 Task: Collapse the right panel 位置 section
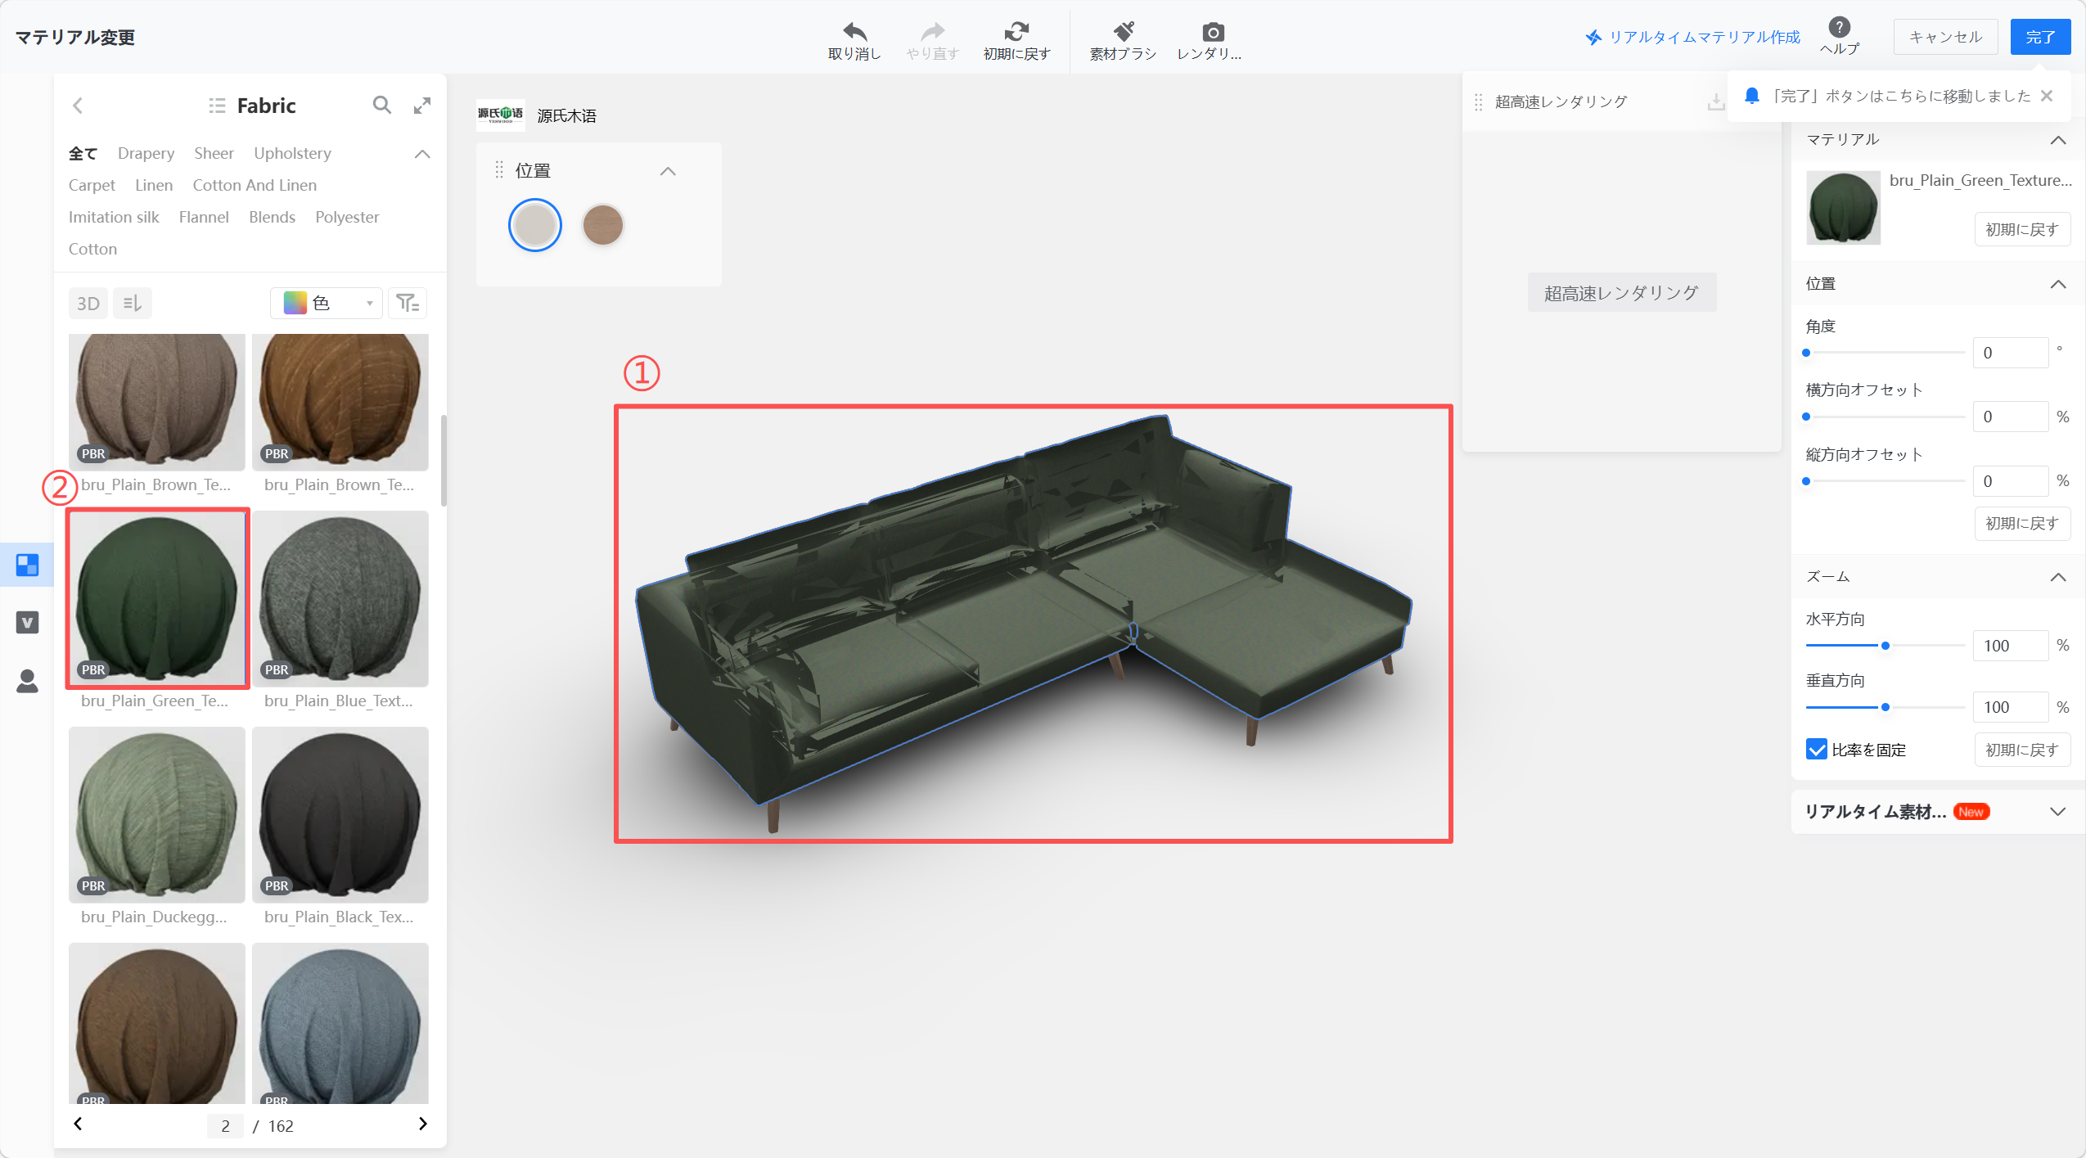(x=2058, y=284)
